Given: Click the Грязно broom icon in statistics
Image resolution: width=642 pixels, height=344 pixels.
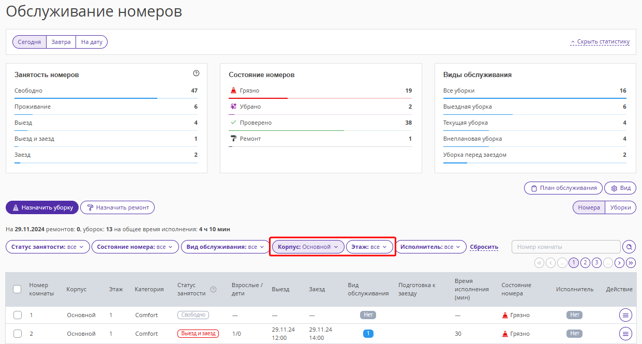Looking at the screenshot, I should (x=233, y=91).
